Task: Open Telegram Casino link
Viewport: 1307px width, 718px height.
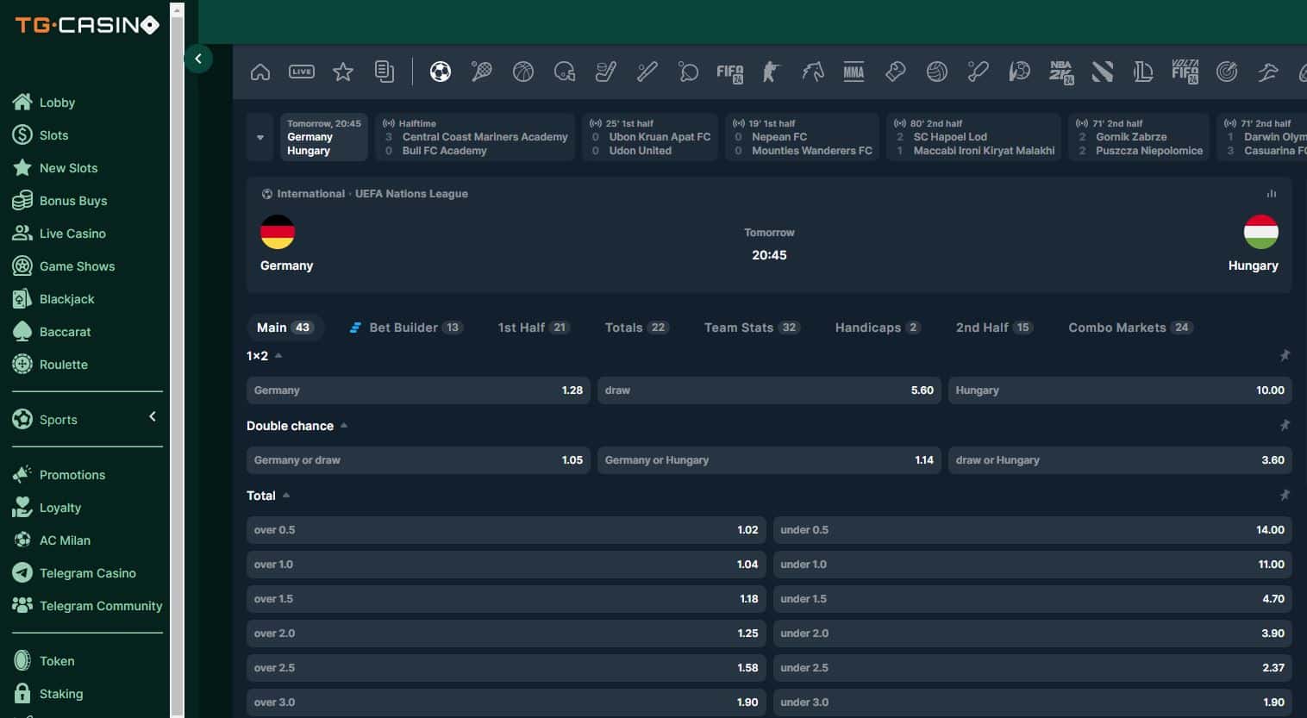Action: tap(87, 573)
